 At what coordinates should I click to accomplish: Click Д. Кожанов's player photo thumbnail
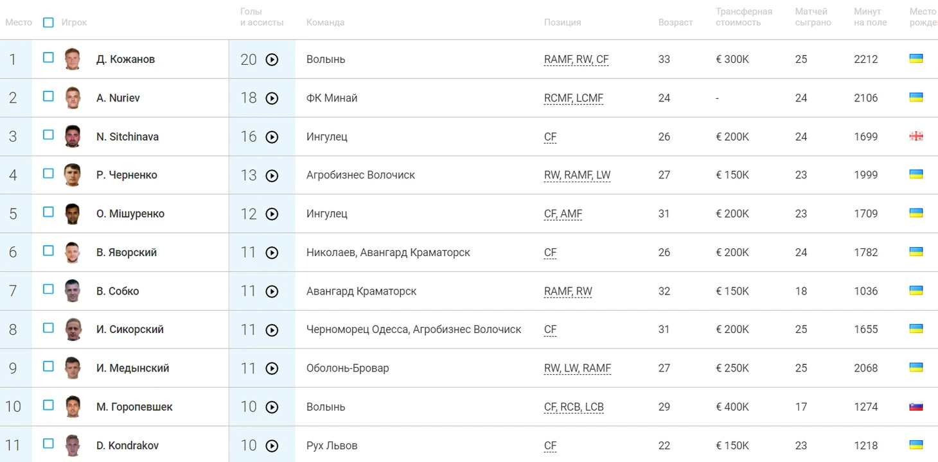[x=73, y=59]
